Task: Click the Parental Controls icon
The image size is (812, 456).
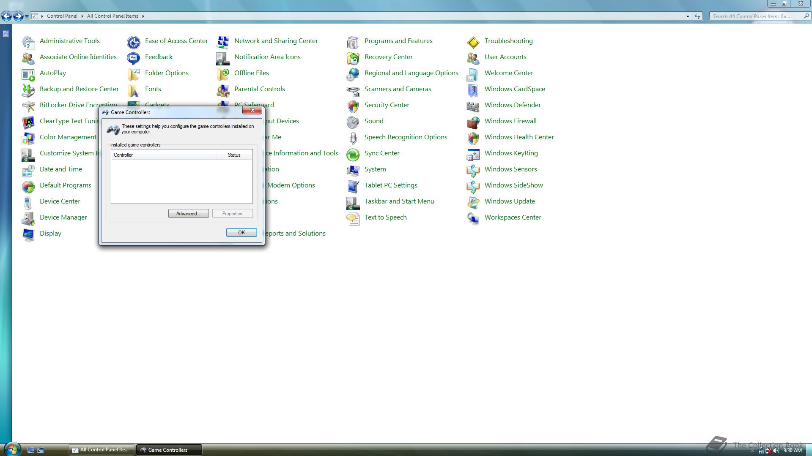Action: click(223, 90)
